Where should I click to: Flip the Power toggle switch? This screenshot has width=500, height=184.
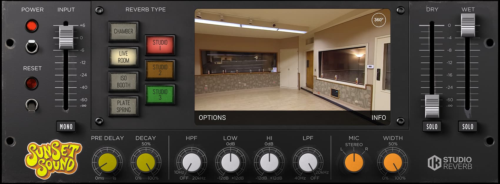click(x=32, y=47)
